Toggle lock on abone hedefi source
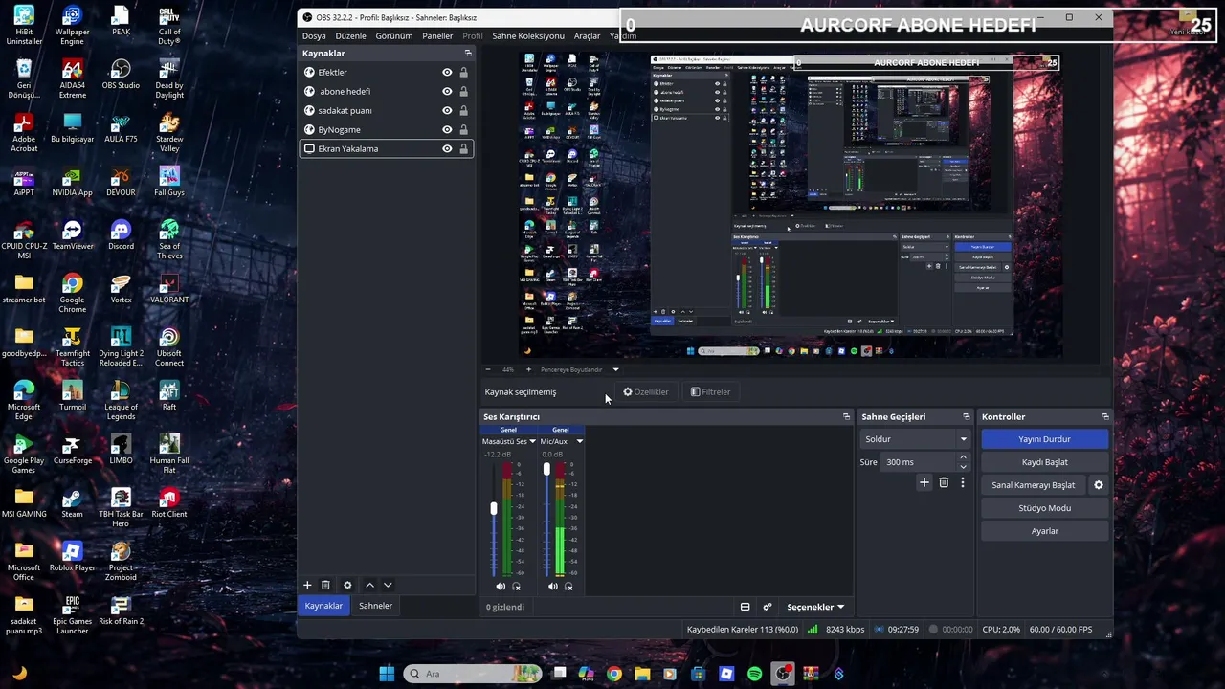The image size is (1225, 689). tap(464, 92)
